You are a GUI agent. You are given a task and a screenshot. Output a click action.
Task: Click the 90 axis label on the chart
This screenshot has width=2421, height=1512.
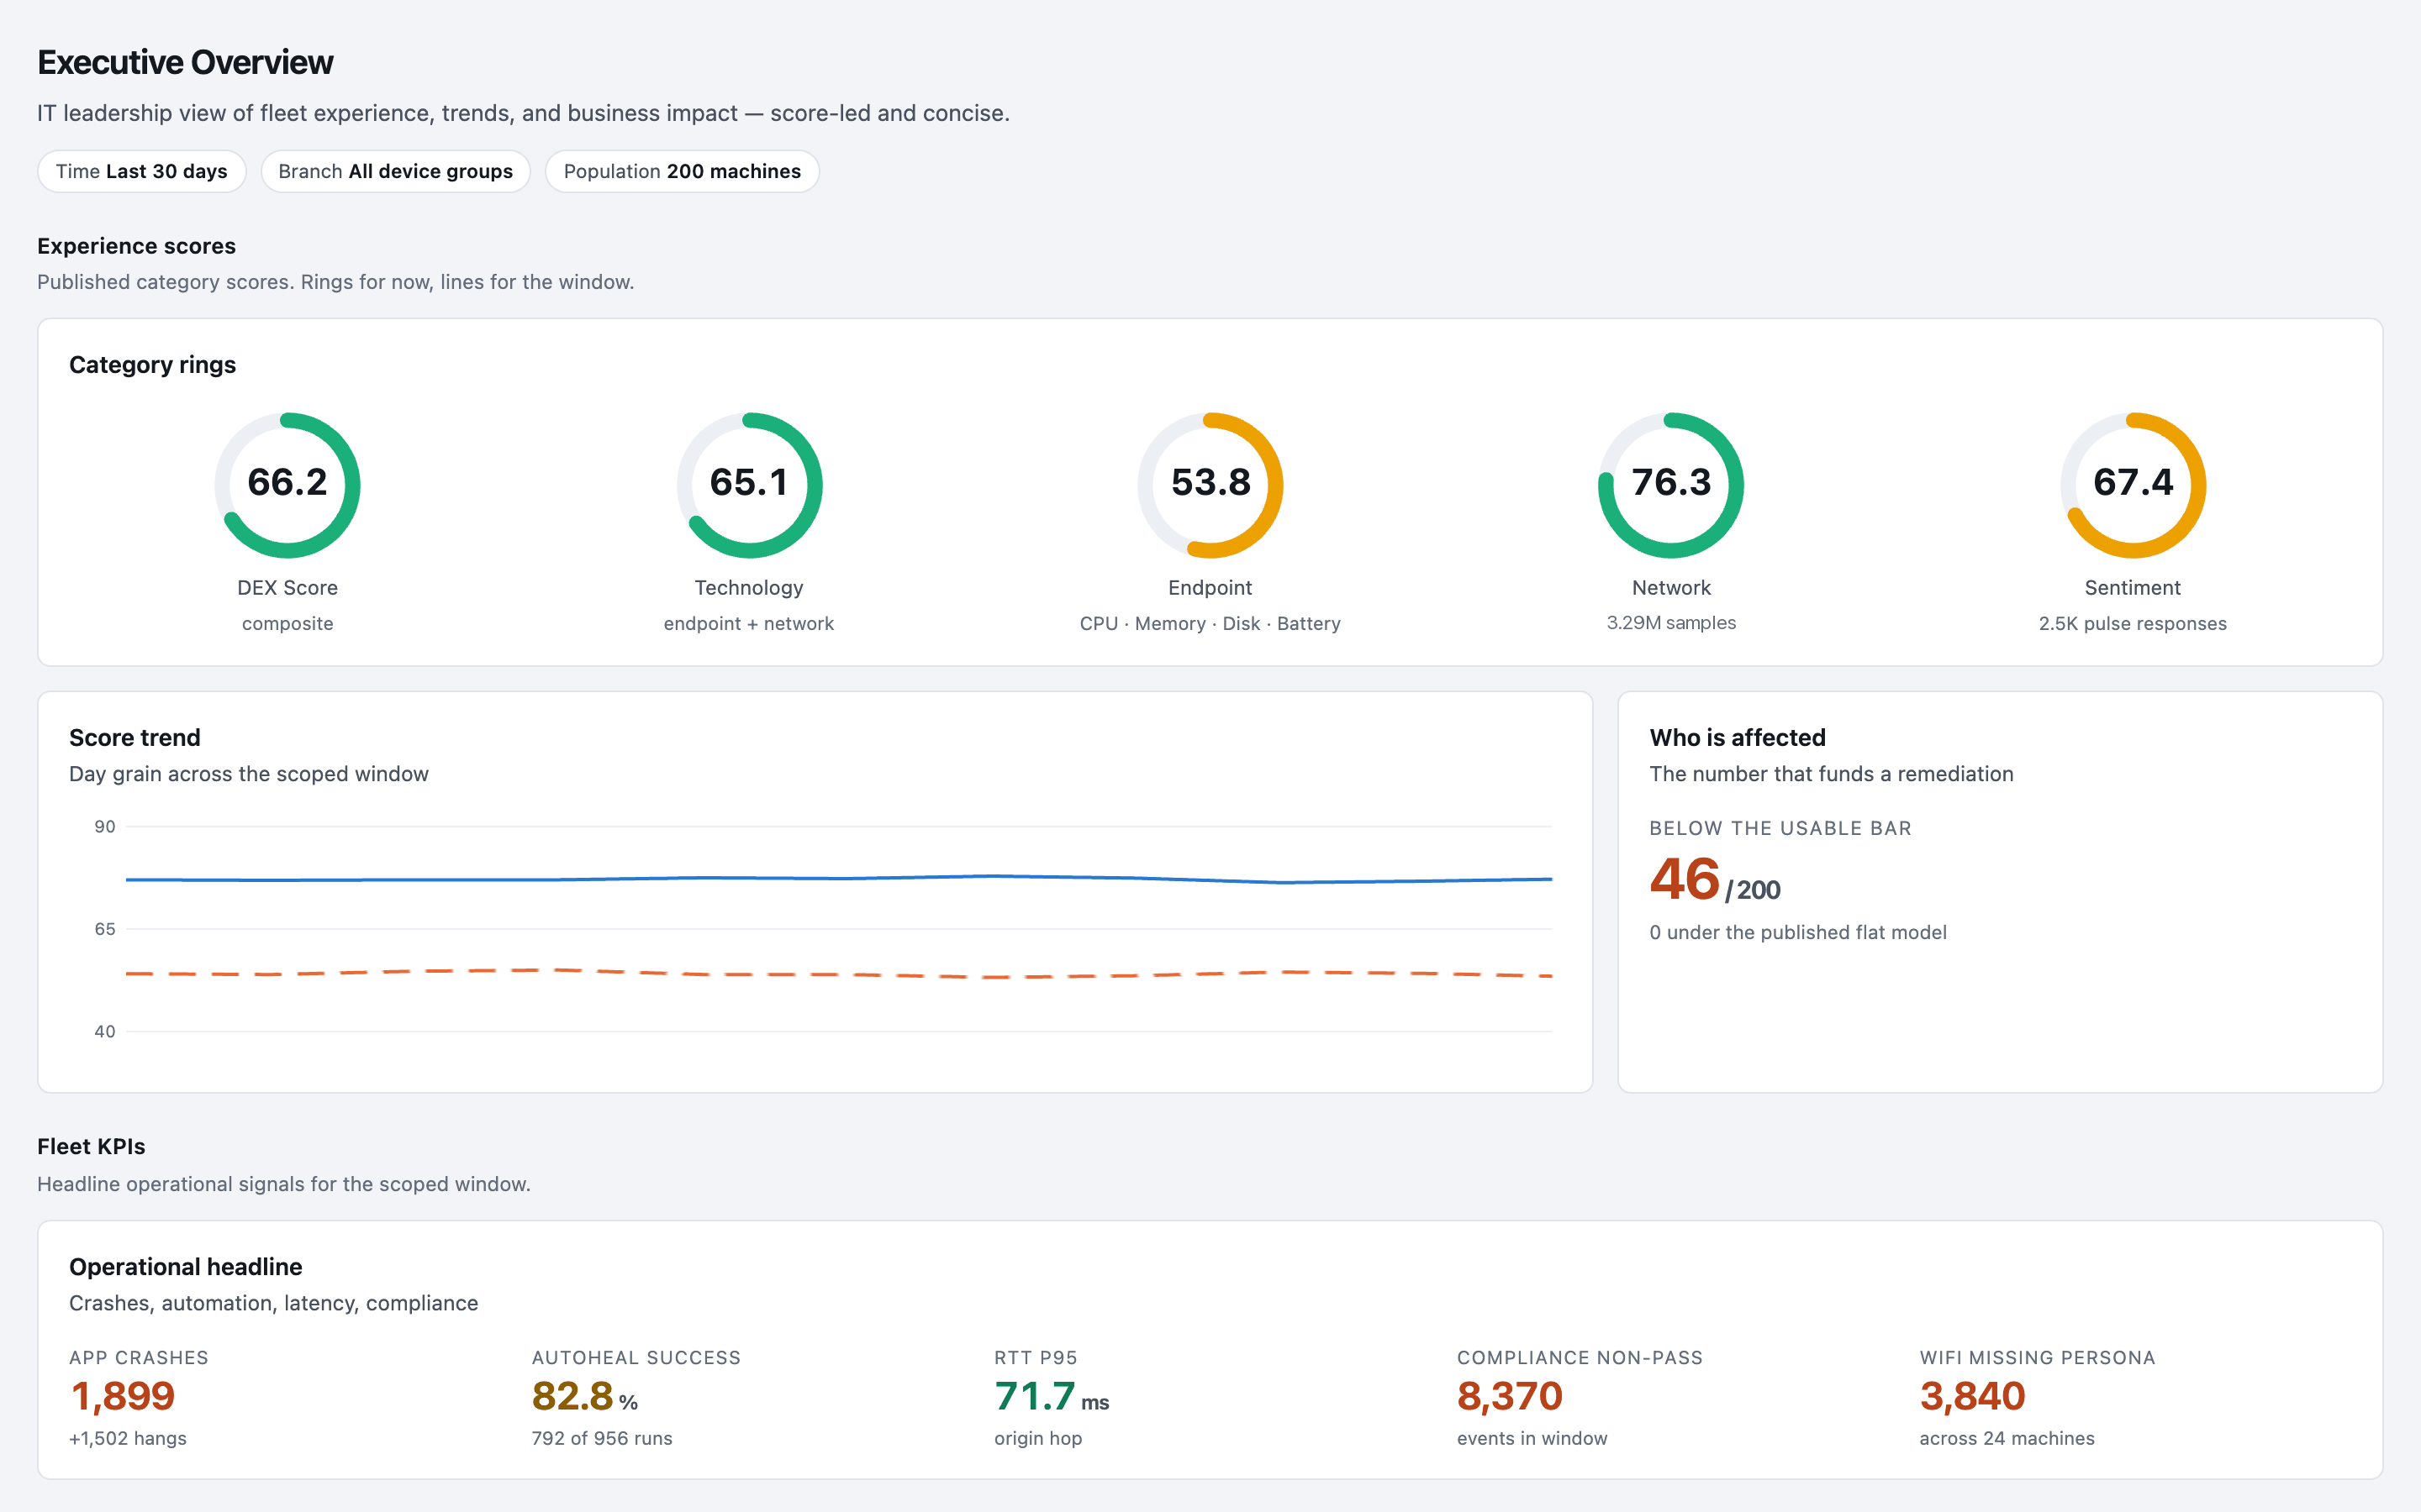click(105, 827)
